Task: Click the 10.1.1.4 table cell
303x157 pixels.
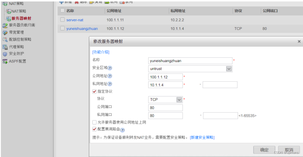Action: (x=177, y=29)
